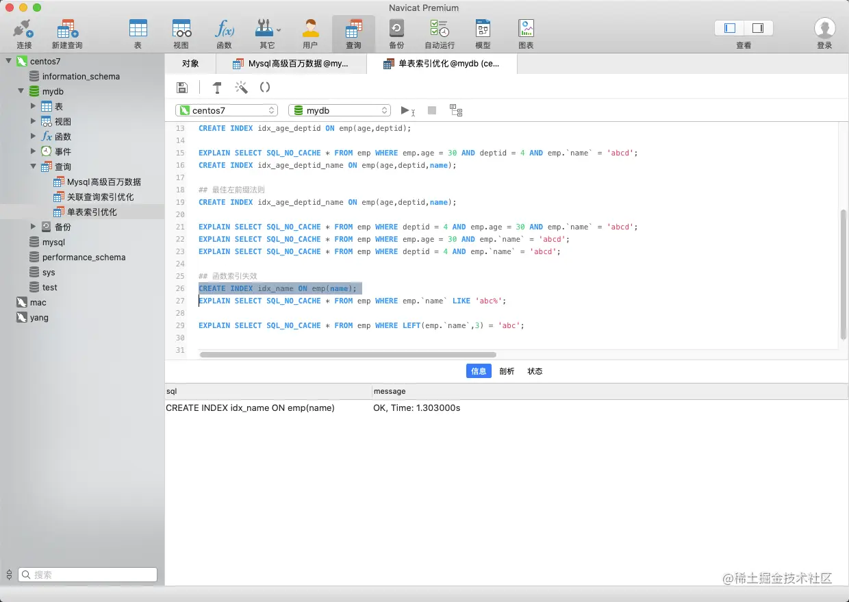
Task: Expand the 表 (tables) tree node
Action: click(x=33, y=106)
